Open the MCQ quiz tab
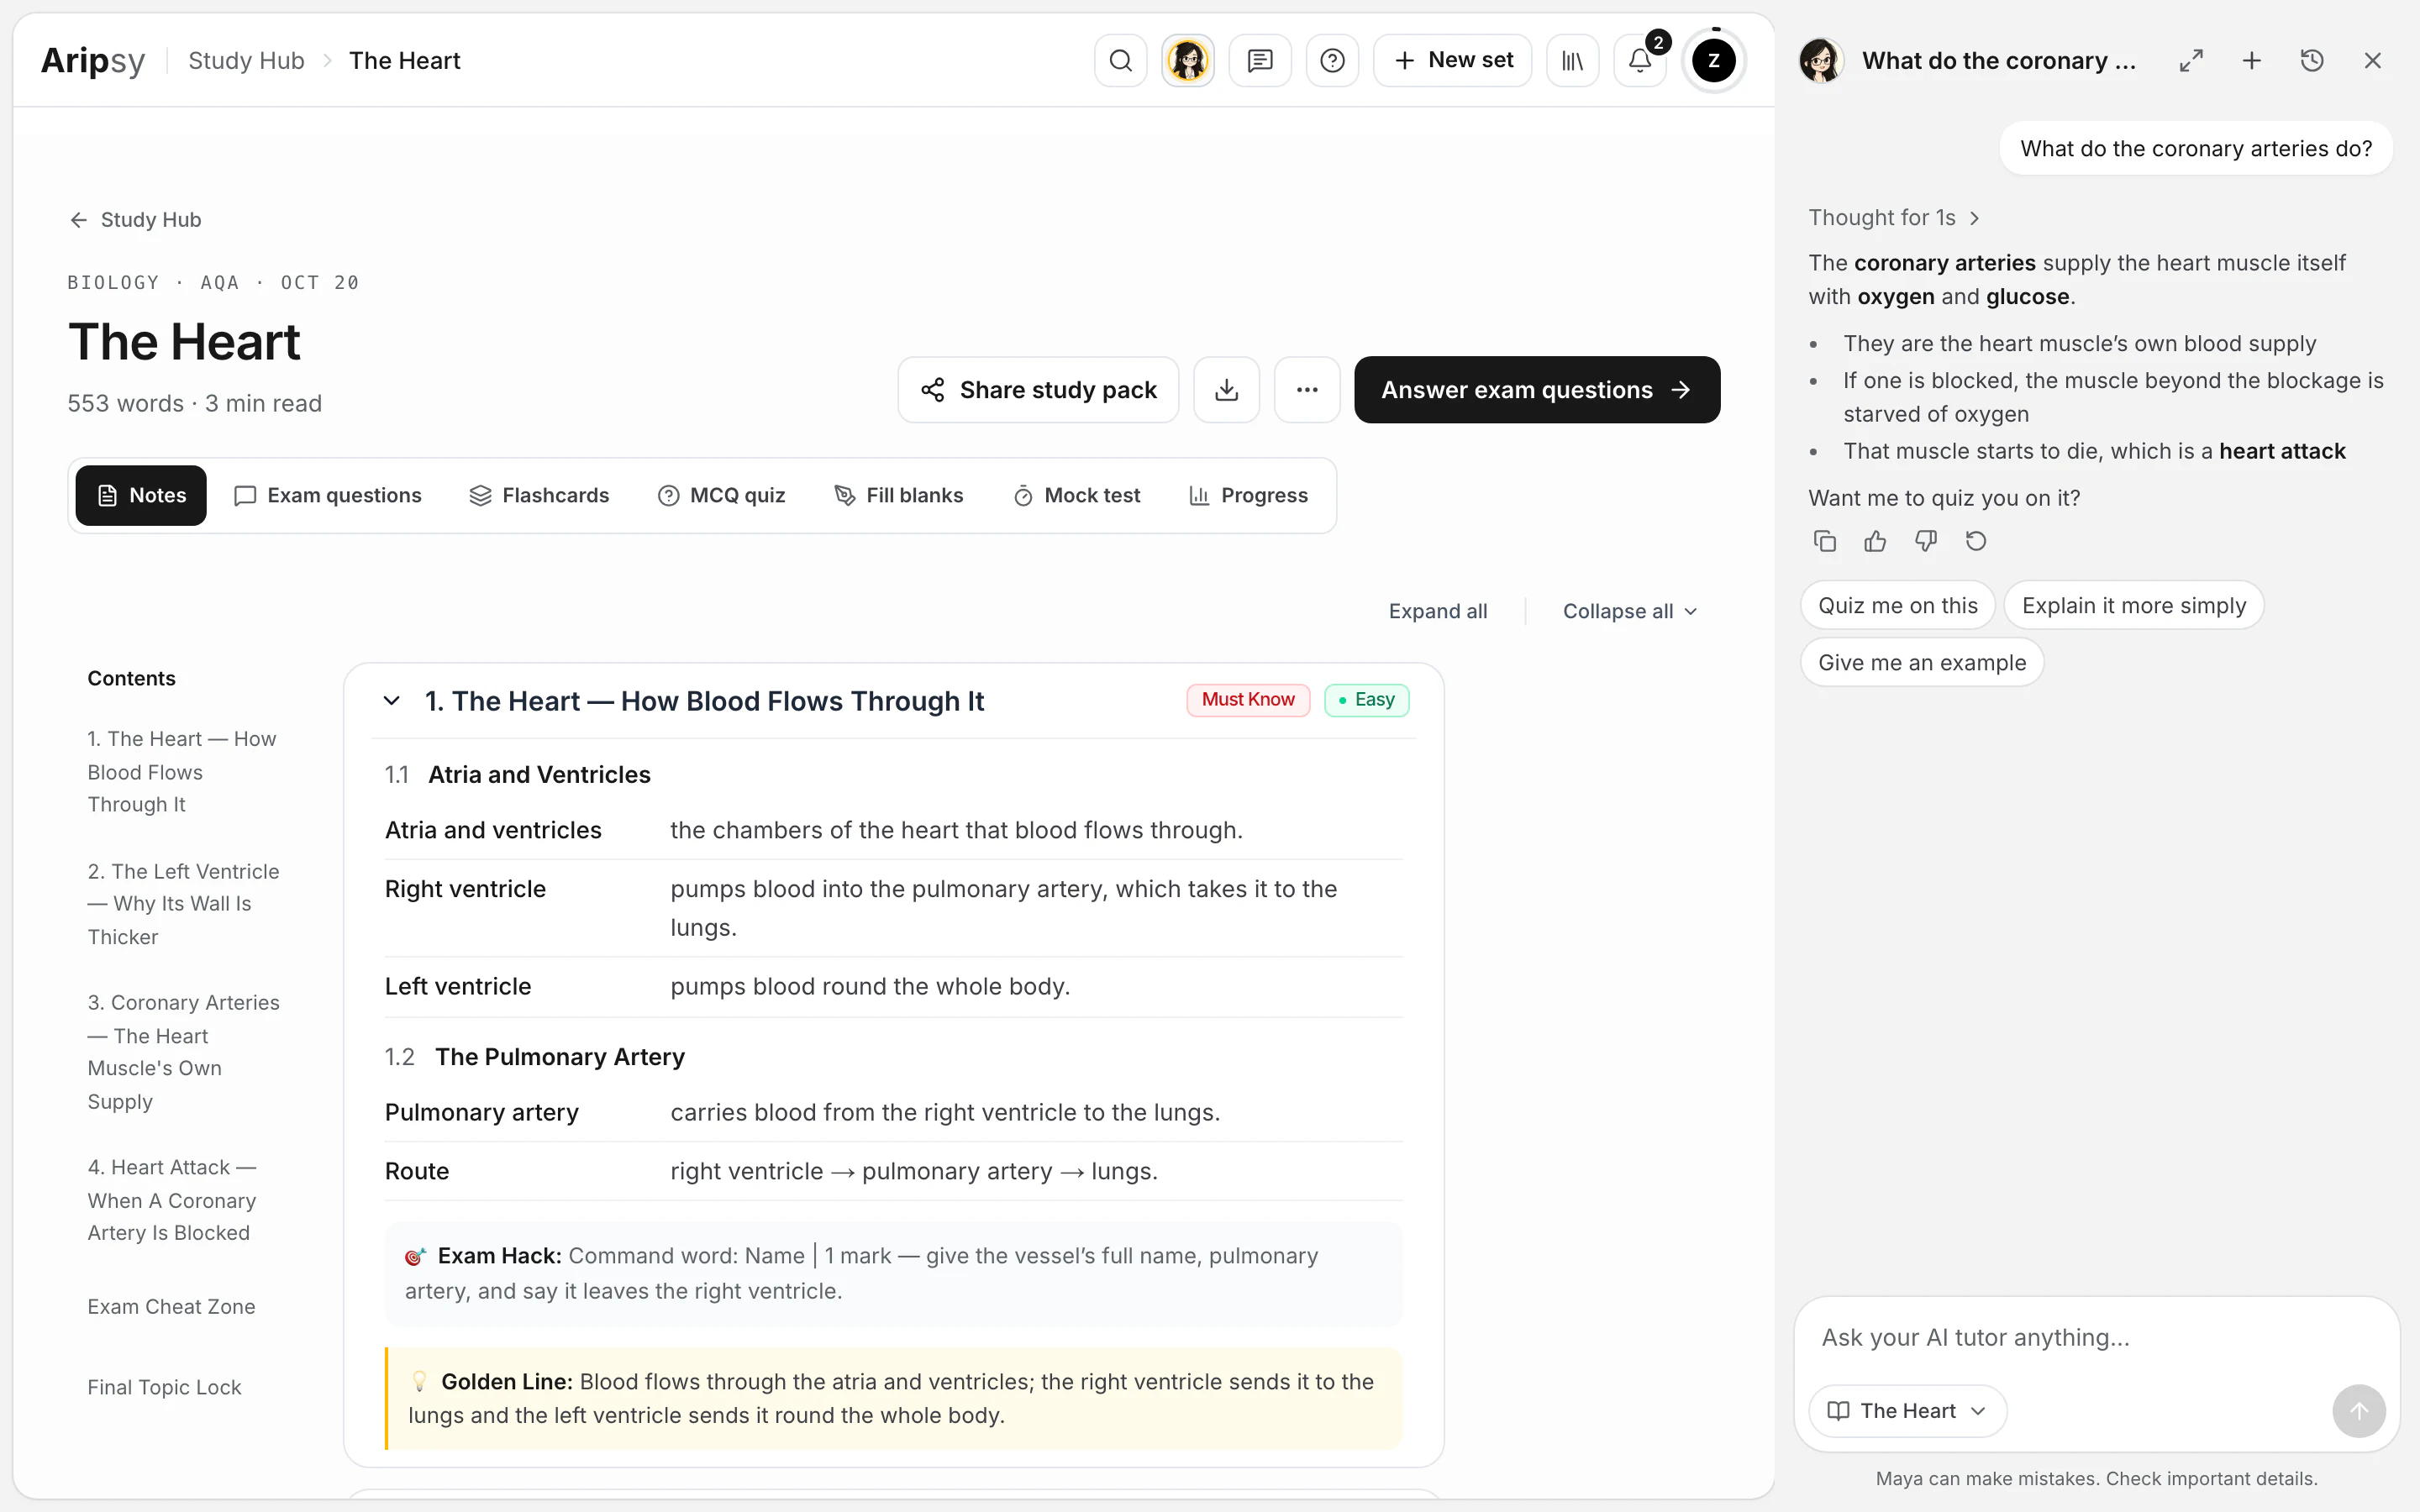Viewport: 2420px width, 1512px height. point(721,496)
